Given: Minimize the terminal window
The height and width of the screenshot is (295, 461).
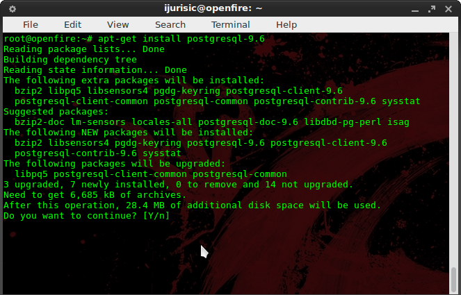Looking at the screenshot, I should pyautogui.click(x=415, y=10).
